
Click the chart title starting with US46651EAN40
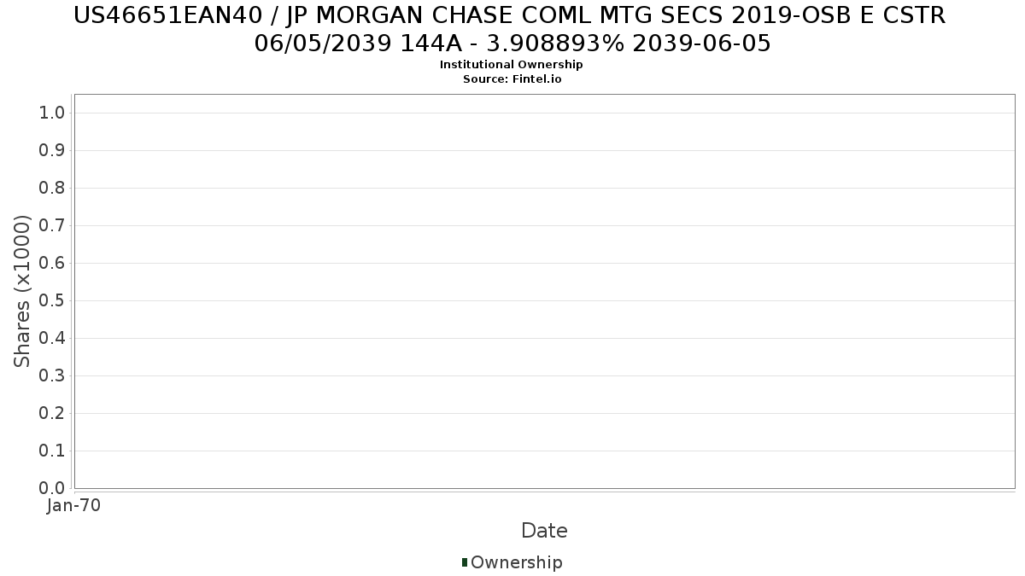[x=510, y=15]
